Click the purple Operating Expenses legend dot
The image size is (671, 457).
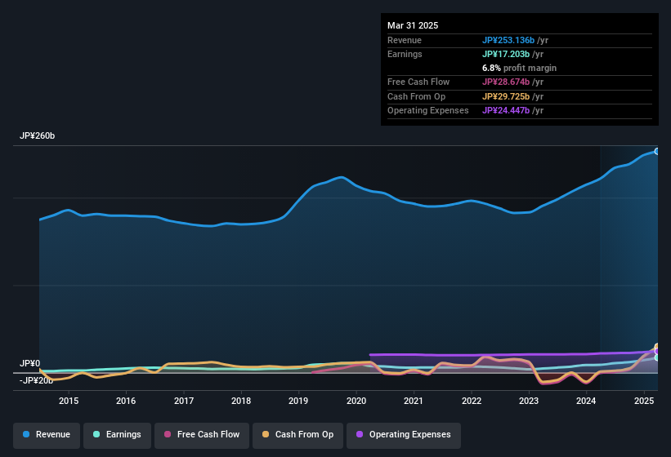coord(360,434)
